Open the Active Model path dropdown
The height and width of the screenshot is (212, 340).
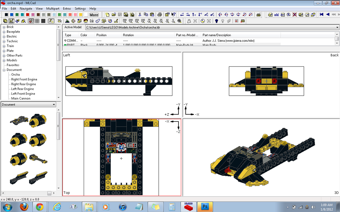(338, 27)
